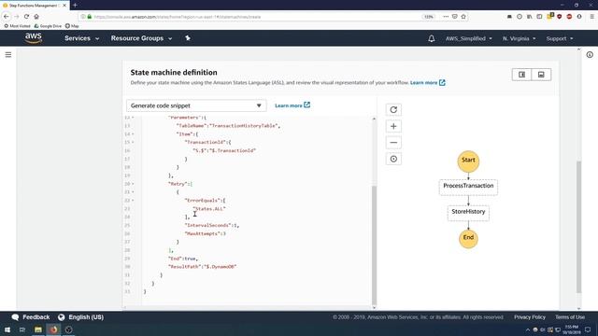This screenshot has width=598, height=336.
Task: Click the page vertical scrollbar
Action: coord(578,226)
